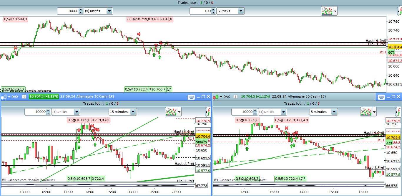
Task: Click the Haut (H. Pré) level label in the top chart
Action: tap(376, 41)
